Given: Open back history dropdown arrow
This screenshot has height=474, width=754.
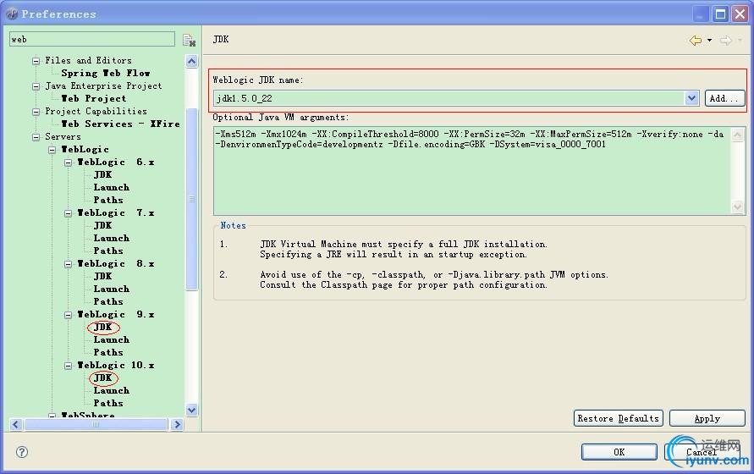Looking at the screenshot, I should coord(709,41).
